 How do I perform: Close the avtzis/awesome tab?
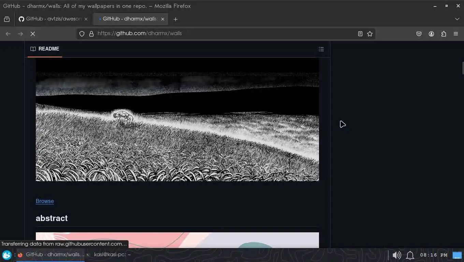(86, 19)
